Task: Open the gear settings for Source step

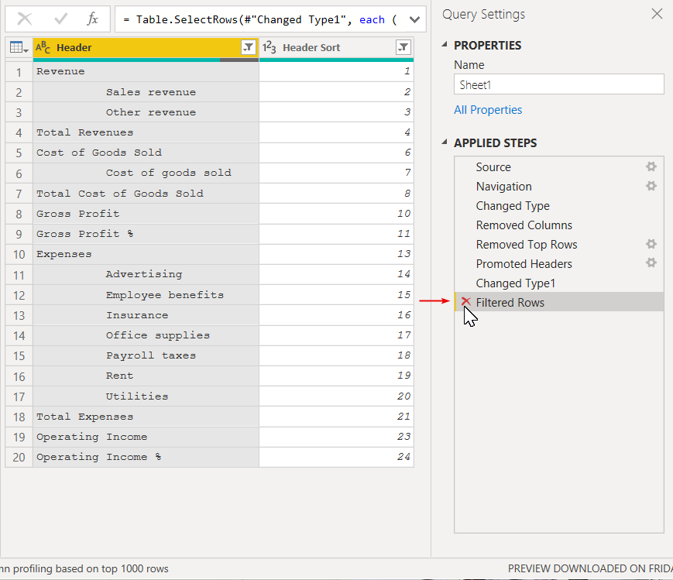Action: click(651, 166)
